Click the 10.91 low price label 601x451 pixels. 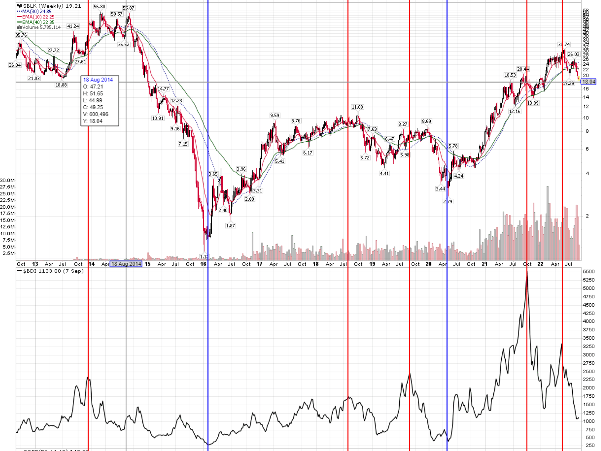point(158,118)
